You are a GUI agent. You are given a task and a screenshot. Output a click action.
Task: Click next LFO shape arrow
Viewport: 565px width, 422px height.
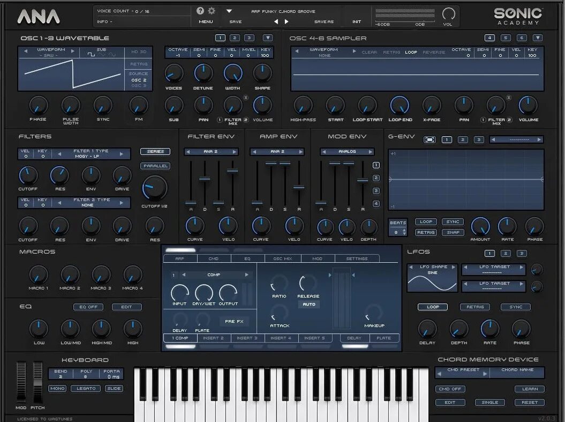tap(453, 267)
